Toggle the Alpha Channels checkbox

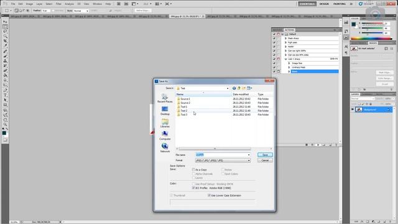(193, 174)
